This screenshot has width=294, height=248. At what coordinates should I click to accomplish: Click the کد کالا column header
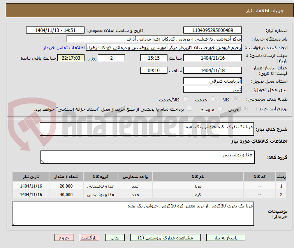pos(259,177)
